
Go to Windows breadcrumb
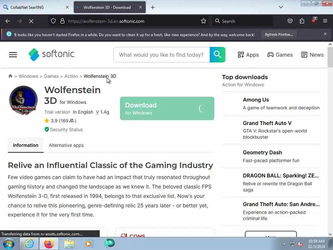coord(29,76)
